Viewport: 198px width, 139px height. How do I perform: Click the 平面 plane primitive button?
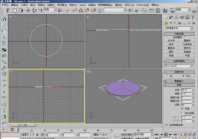coord(187,56)
